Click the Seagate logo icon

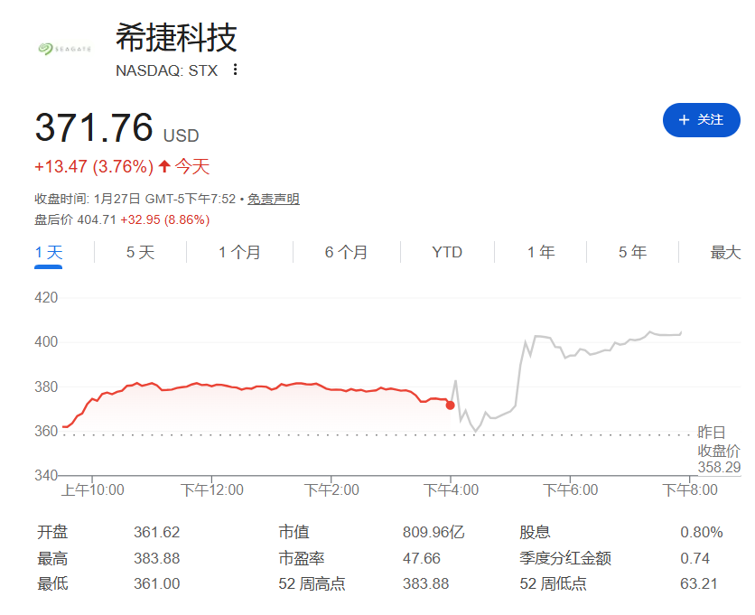pyautogui.click(x=47, y=50)
